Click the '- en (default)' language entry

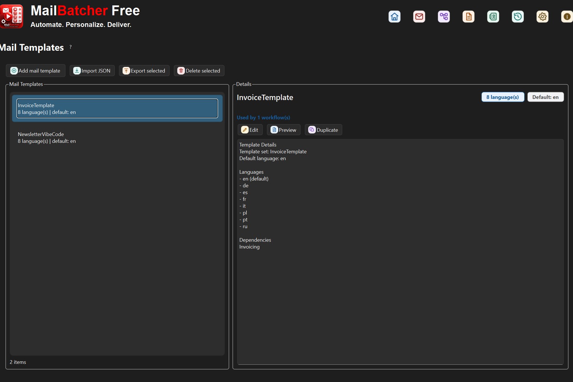(x=254, y=179)
